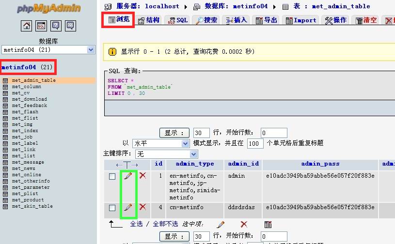Click table icon beside met_download
The image size is (395, 244).
(5, 100)
